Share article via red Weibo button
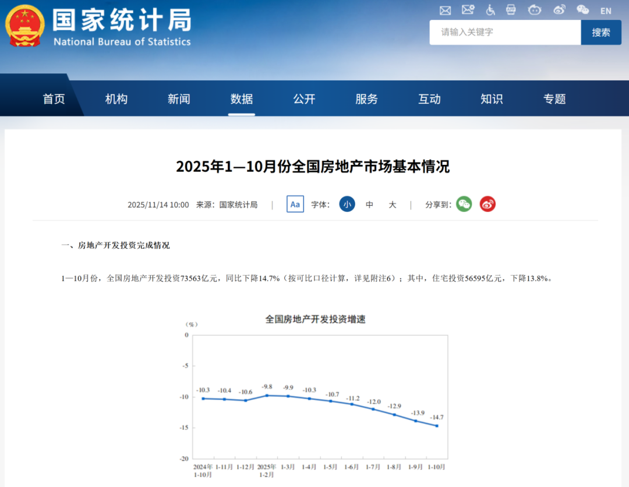This screenshot has height=487, width=629. tap(487, 204)
